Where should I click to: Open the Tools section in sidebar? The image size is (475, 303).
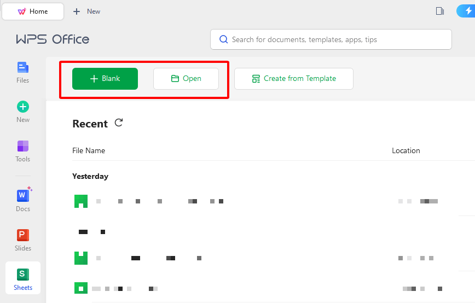[23, 151]
